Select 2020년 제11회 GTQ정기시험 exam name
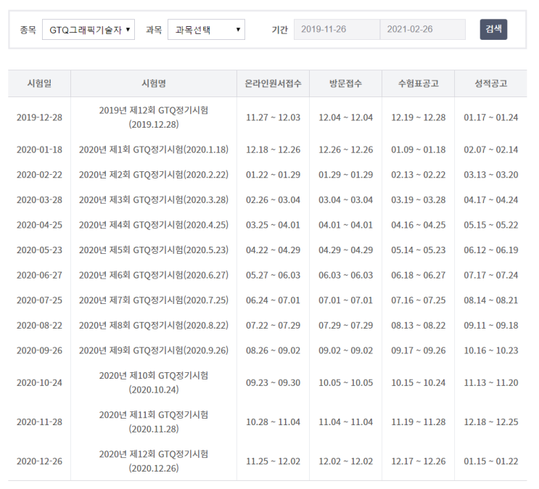Image resolution: width=539 pixels, height=489 pixels. pos(154,422)
